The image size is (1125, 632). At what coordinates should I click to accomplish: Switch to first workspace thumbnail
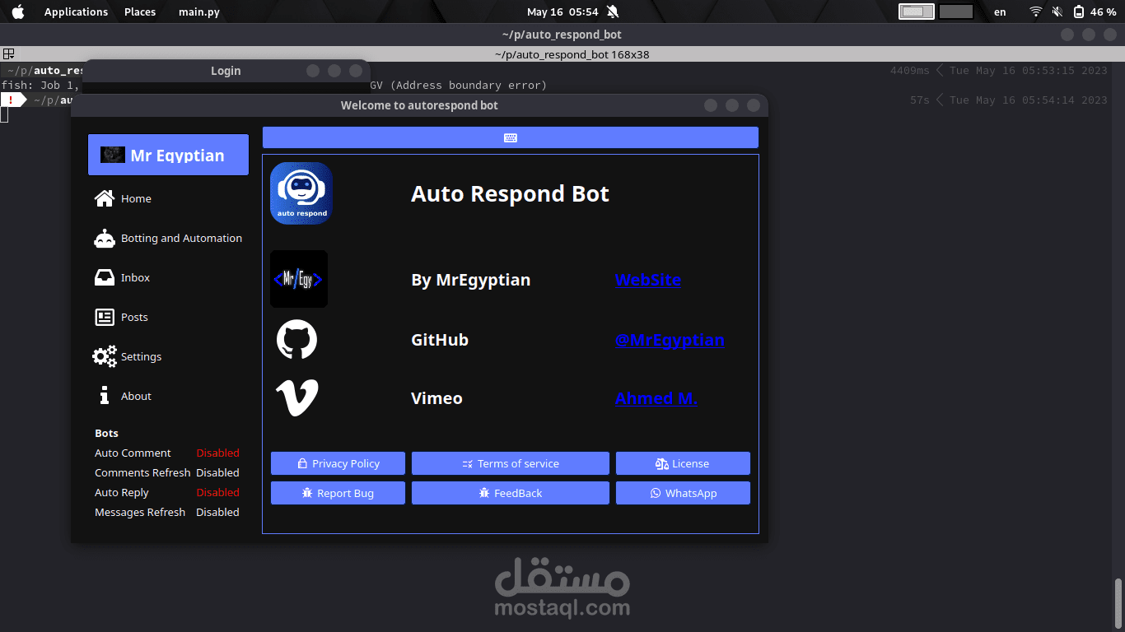917,12
